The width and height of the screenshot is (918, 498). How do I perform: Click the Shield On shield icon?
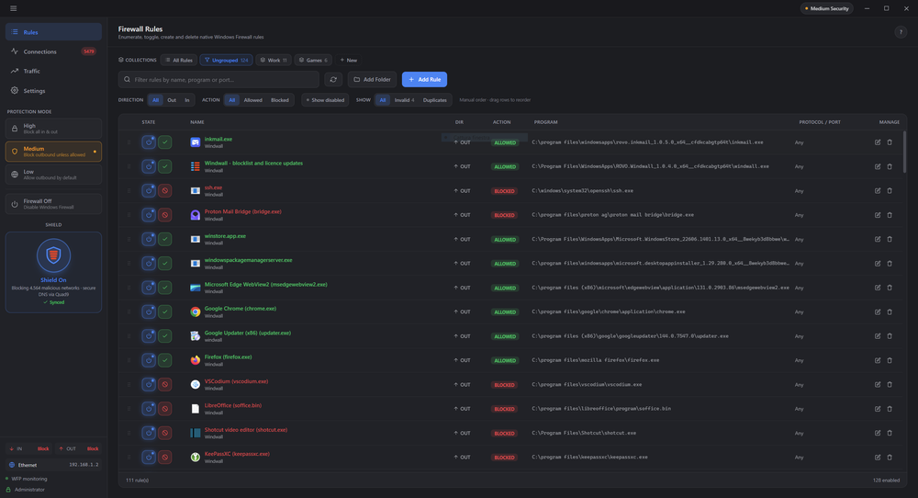[53, 255]
